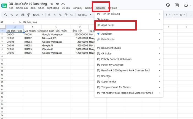Click cell KH005

33,49
